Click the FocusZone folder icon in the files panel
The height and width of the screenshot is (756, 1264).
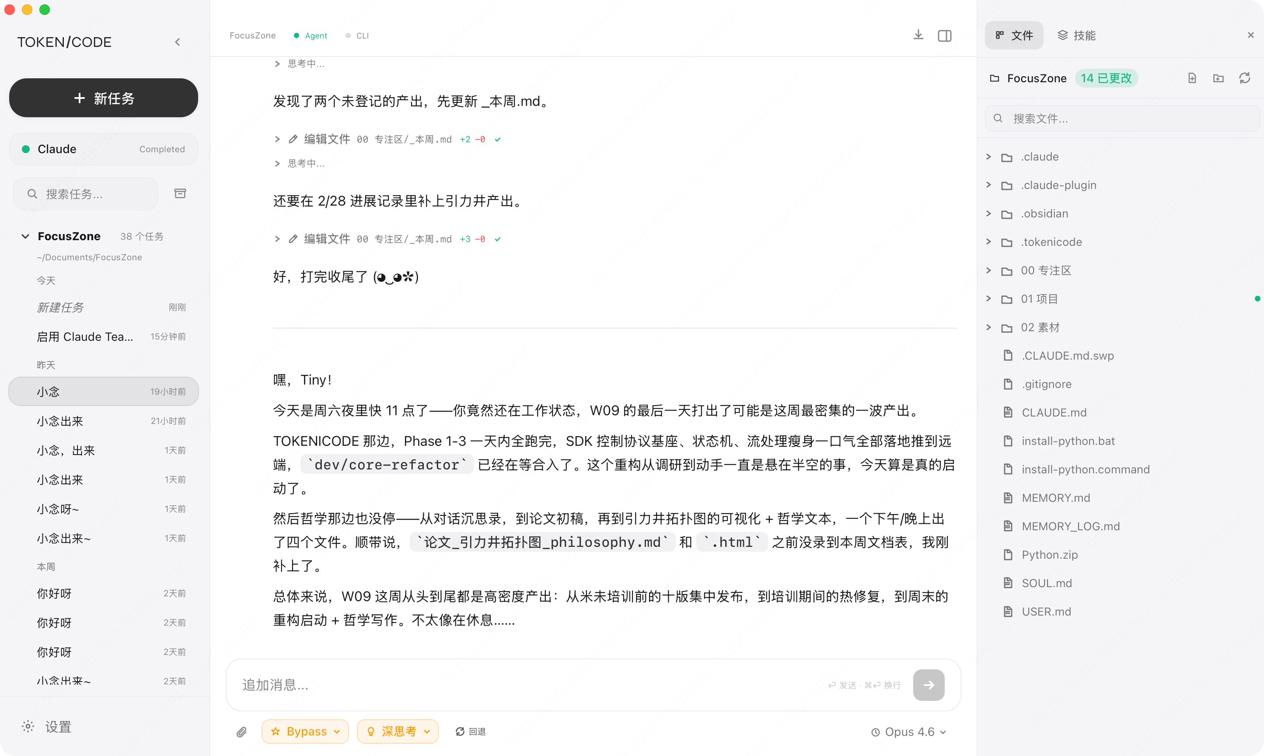[x=995, y=78]
